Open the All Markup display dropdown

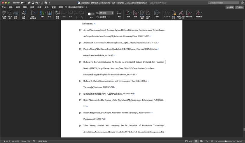click(106, 13)
